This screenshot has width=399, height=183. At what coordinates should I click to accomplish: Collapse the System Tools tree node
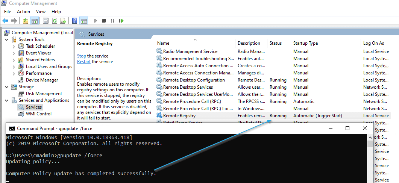click(x=6, y=39)
